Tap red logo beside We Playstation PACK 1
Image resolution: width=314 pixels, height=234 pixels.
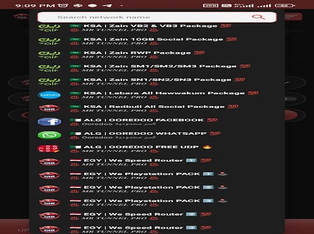pyautogui.click(x=49, y=176)
